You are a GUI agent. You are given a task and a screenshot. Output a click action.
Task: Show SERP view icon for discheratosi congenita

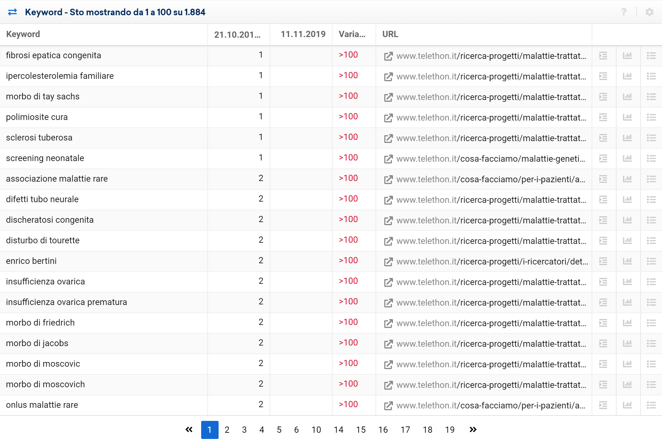click(x=603, y=220)
